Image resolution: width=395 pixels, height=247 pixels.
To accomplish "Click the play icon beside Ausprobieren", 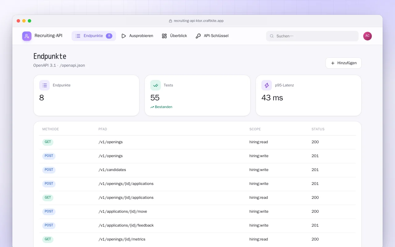I will tap(124, 36).
